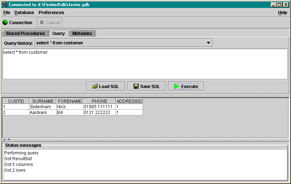The image size is (291, 184).
Task: Switch to the Stored Procedures tab
Action: coord(25,34)
